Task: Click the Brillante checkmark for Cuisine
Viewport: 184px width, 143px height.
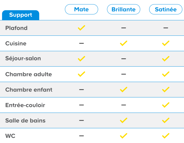Action: 124,43
